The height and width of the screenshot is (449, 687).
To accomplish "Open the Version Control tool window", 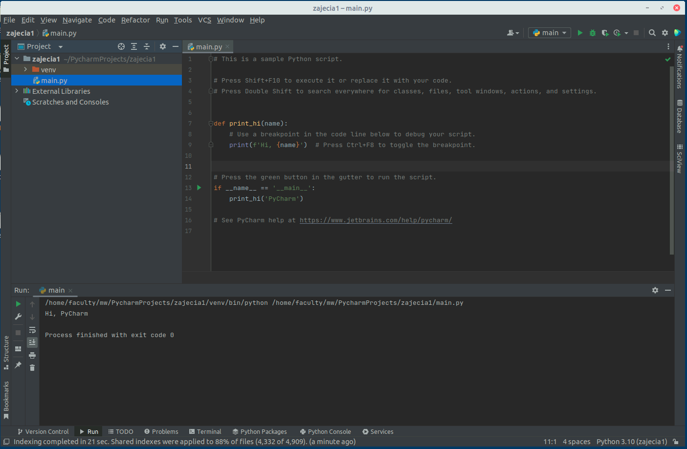I will [x=43, y=431].
